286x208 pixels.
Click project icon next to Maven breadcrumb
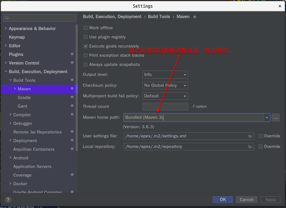(195, 17)
